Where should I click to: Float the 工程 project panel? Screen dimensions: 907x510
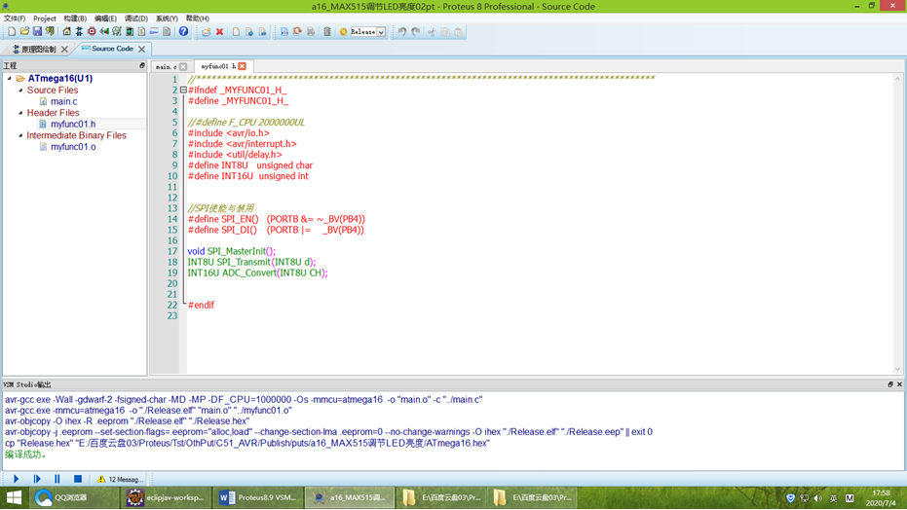point(141,65)
